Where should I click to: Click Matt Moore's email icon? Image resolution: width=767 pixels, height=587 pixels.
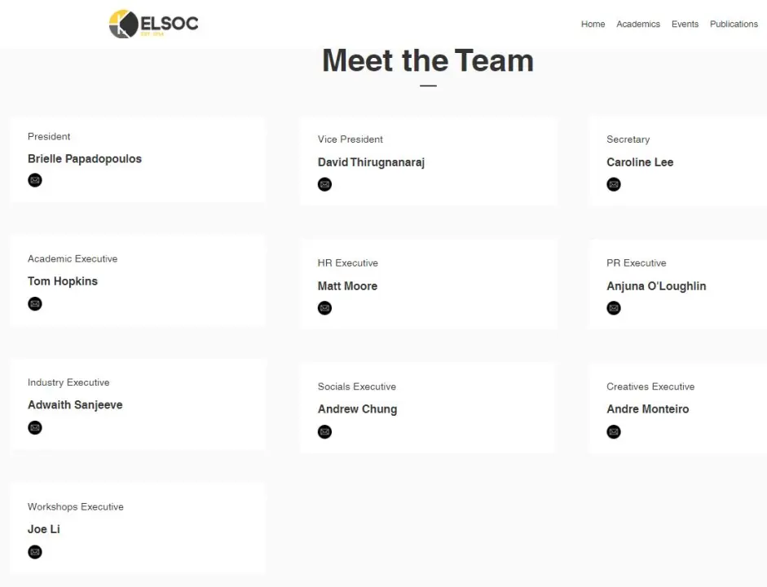pyautogui.click(x=324, y=308)
